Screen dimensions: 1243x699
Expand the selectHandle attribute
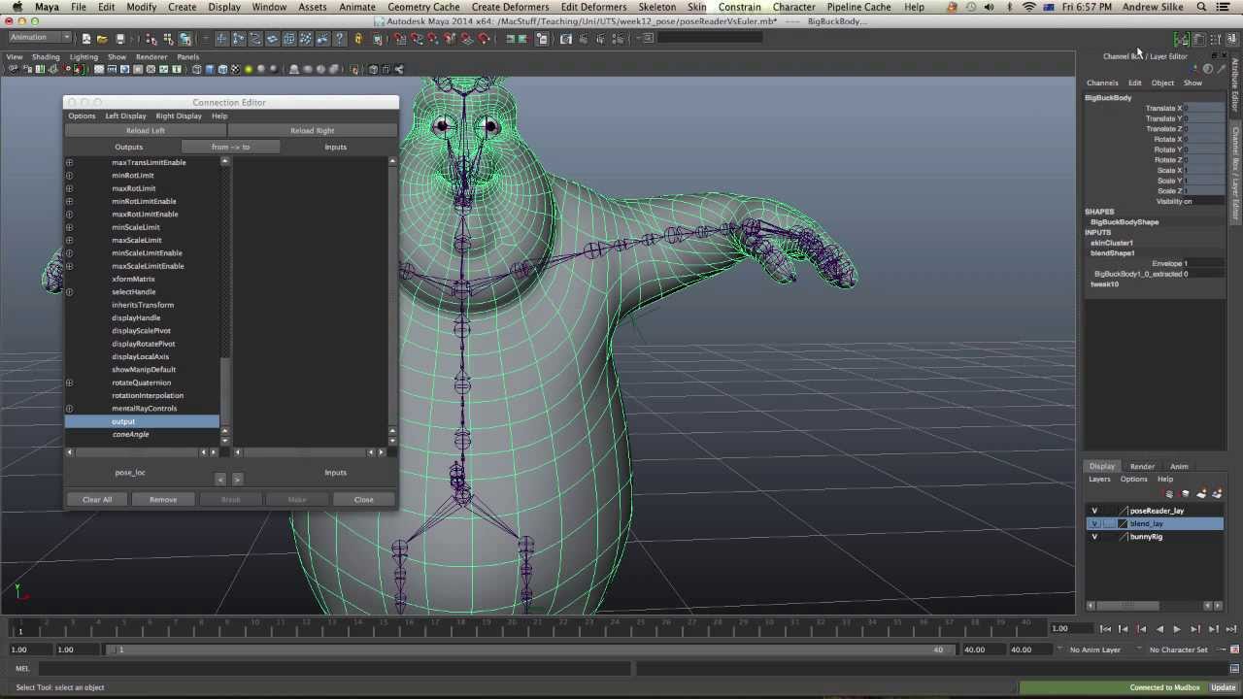(69, 292)
